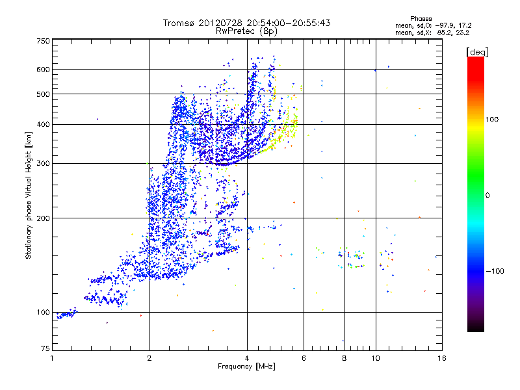
Task: Click the y-axis "750" tick label
Action: point(43,41)
